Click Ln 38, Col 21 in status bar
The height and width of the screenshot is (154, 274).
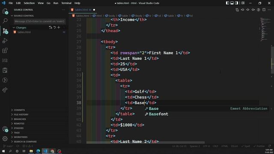click(x=179, y=146)
